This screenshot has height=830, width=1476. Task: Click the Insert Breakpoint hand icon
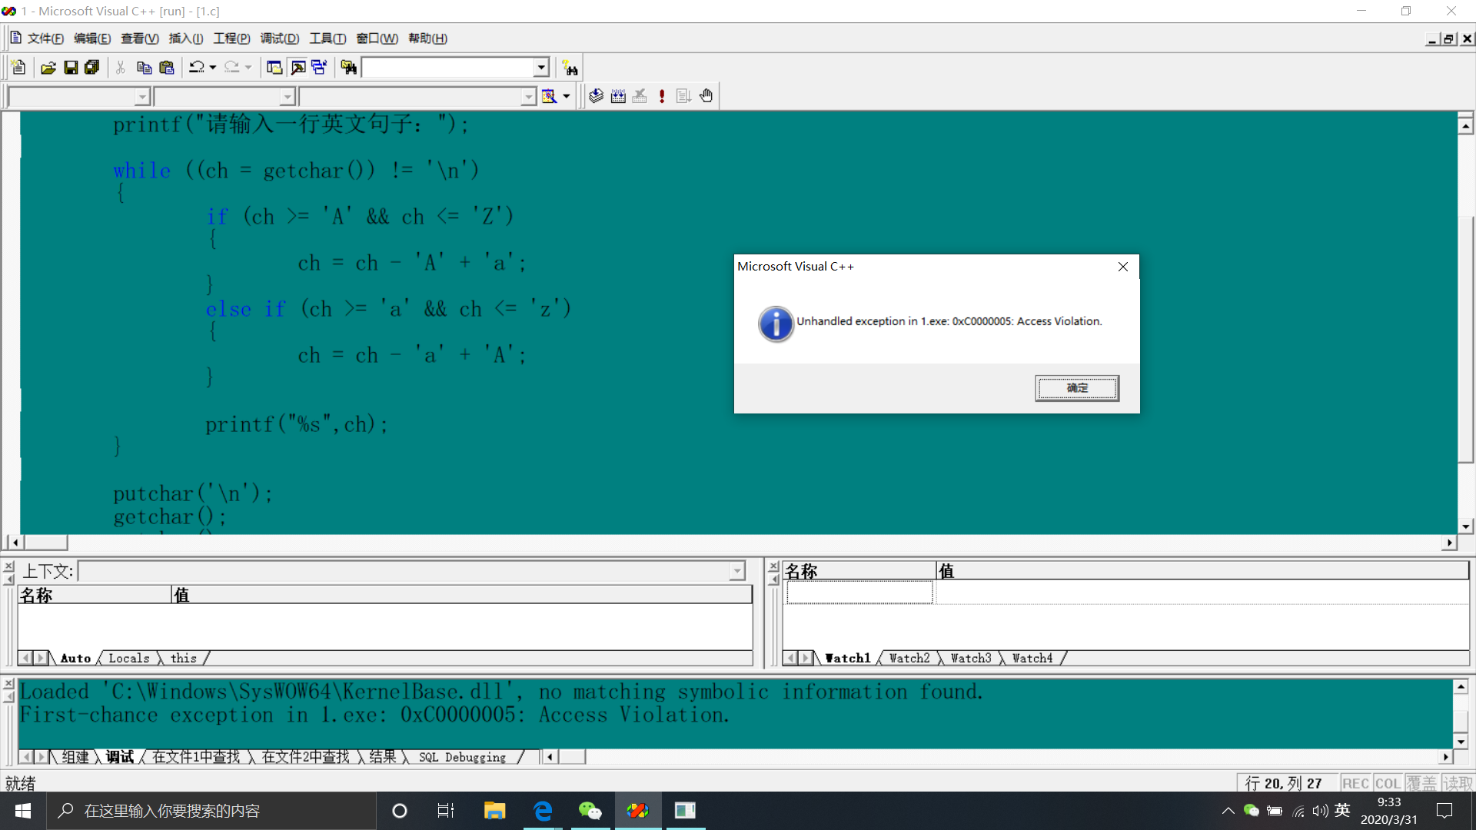[706, 96]
